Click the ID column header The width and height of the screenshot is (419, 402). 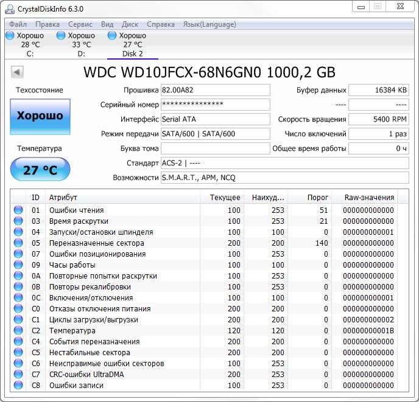pyautogui.click(x=35, y=198)
